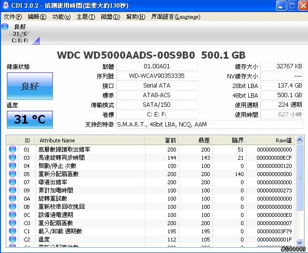Click the firmware field 01.00A01
308x253 pixels.
tap(157, 66)
